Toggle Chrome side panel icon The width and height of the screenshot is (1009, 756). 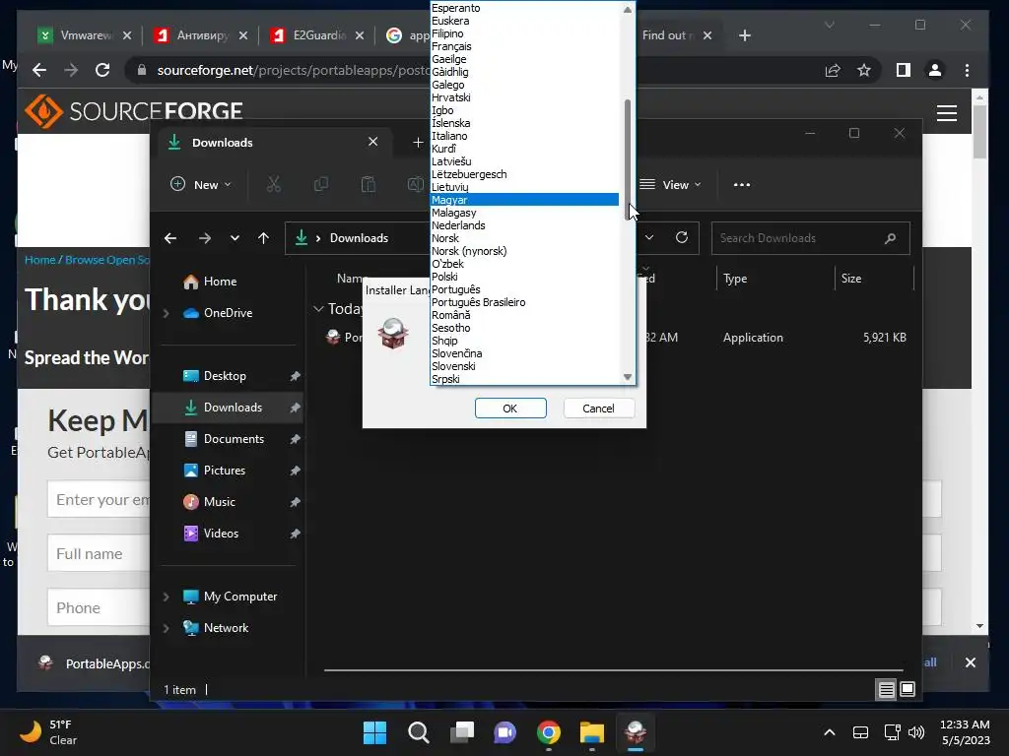point(904,70)
